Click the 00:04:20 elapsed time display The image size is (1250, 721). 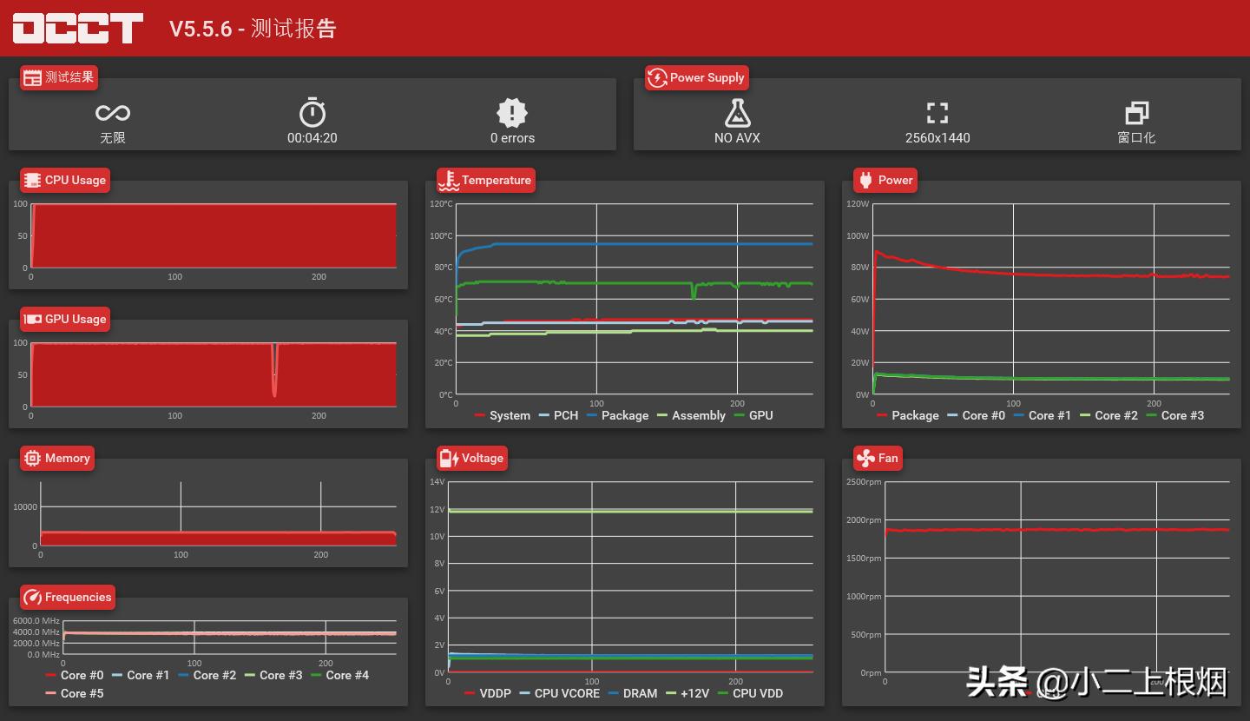pos(312,137)
